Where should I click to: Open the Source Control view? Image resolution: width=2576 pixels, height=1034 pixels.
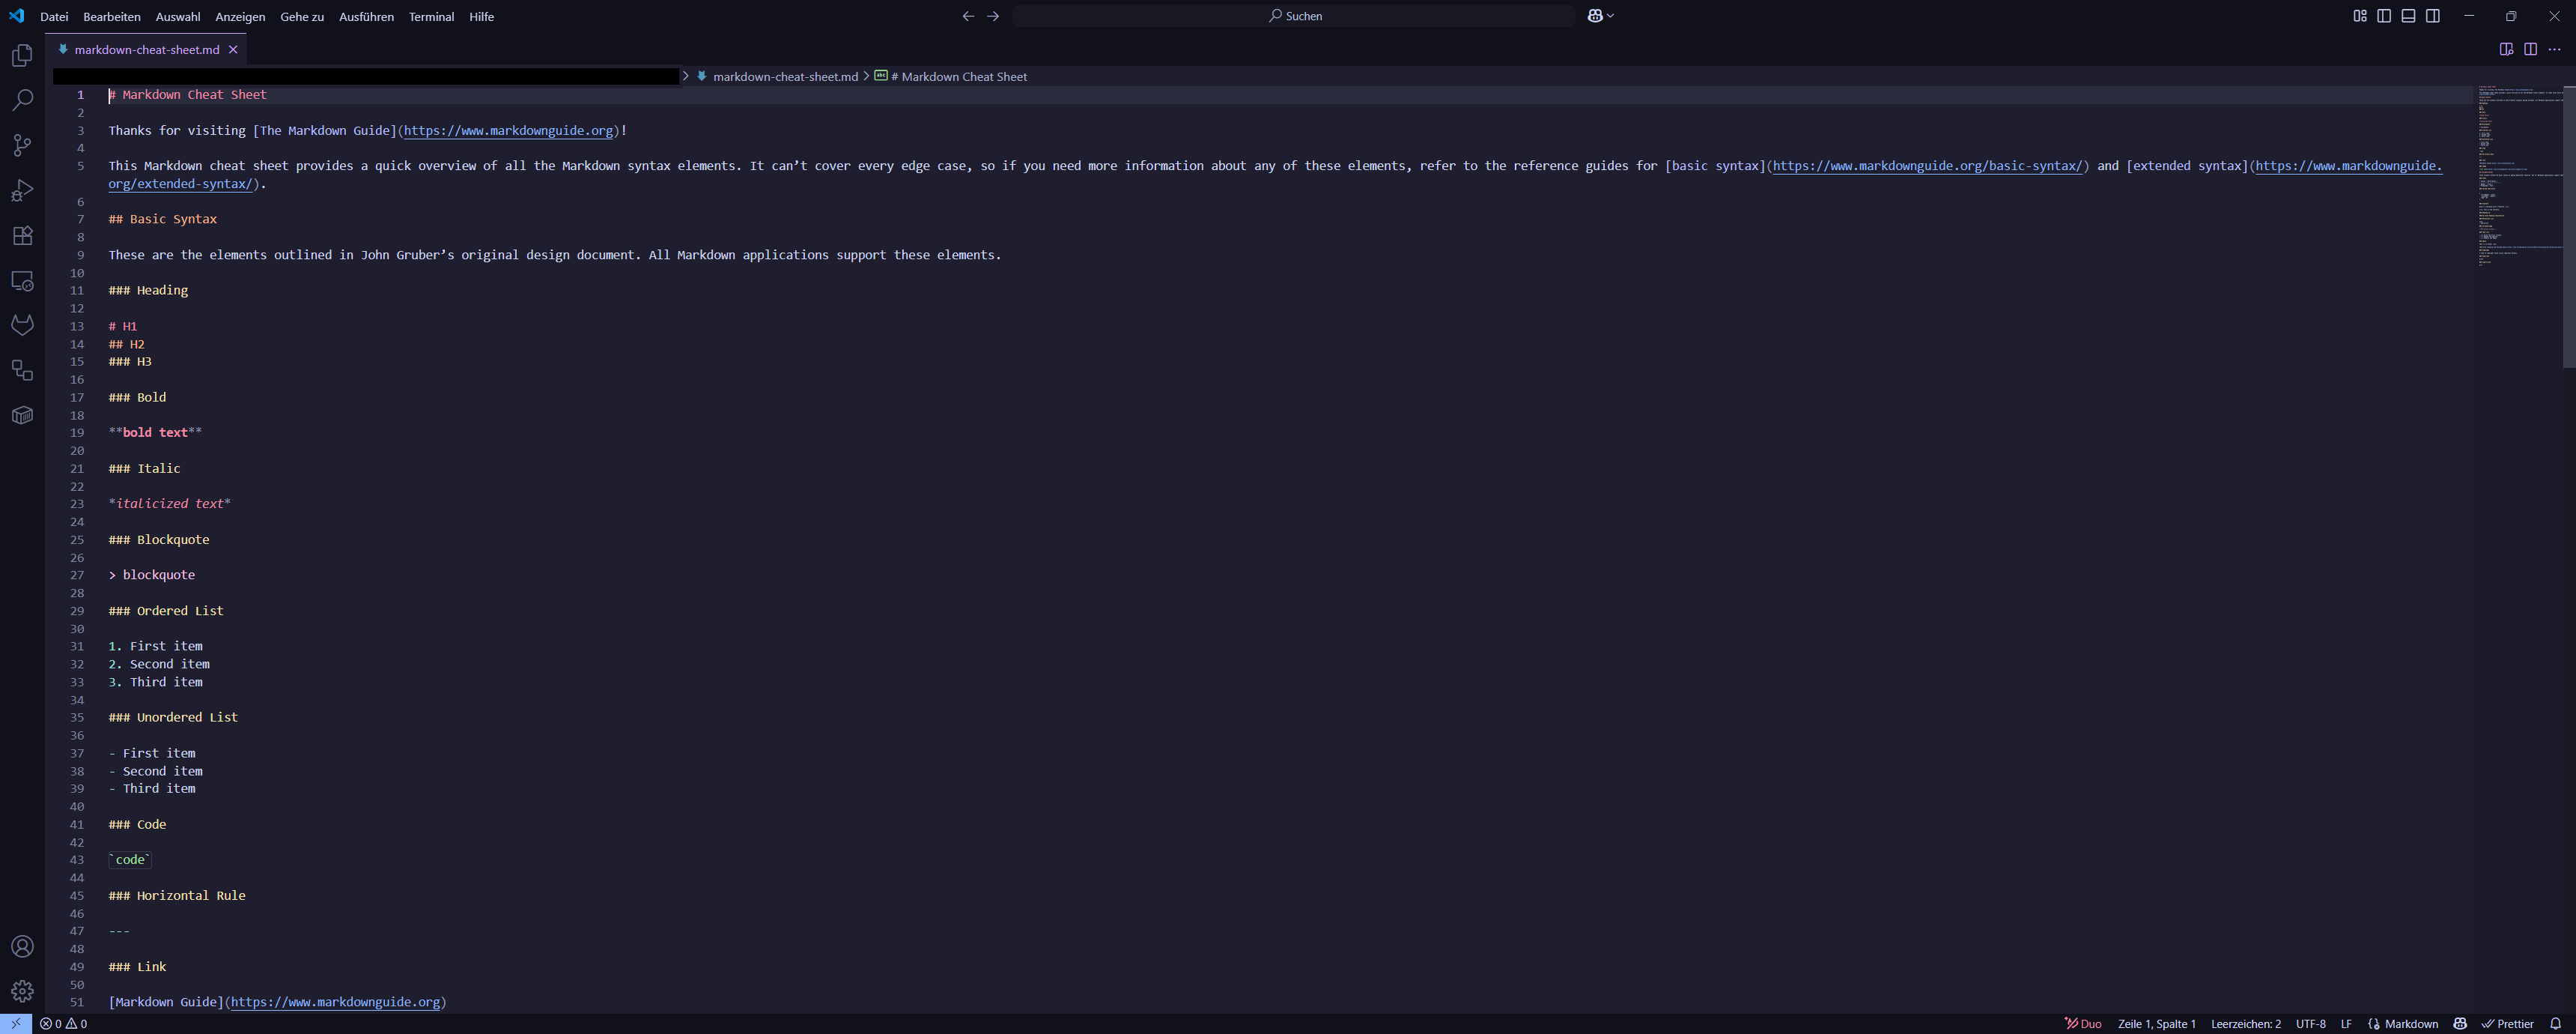tap(22, 145)
